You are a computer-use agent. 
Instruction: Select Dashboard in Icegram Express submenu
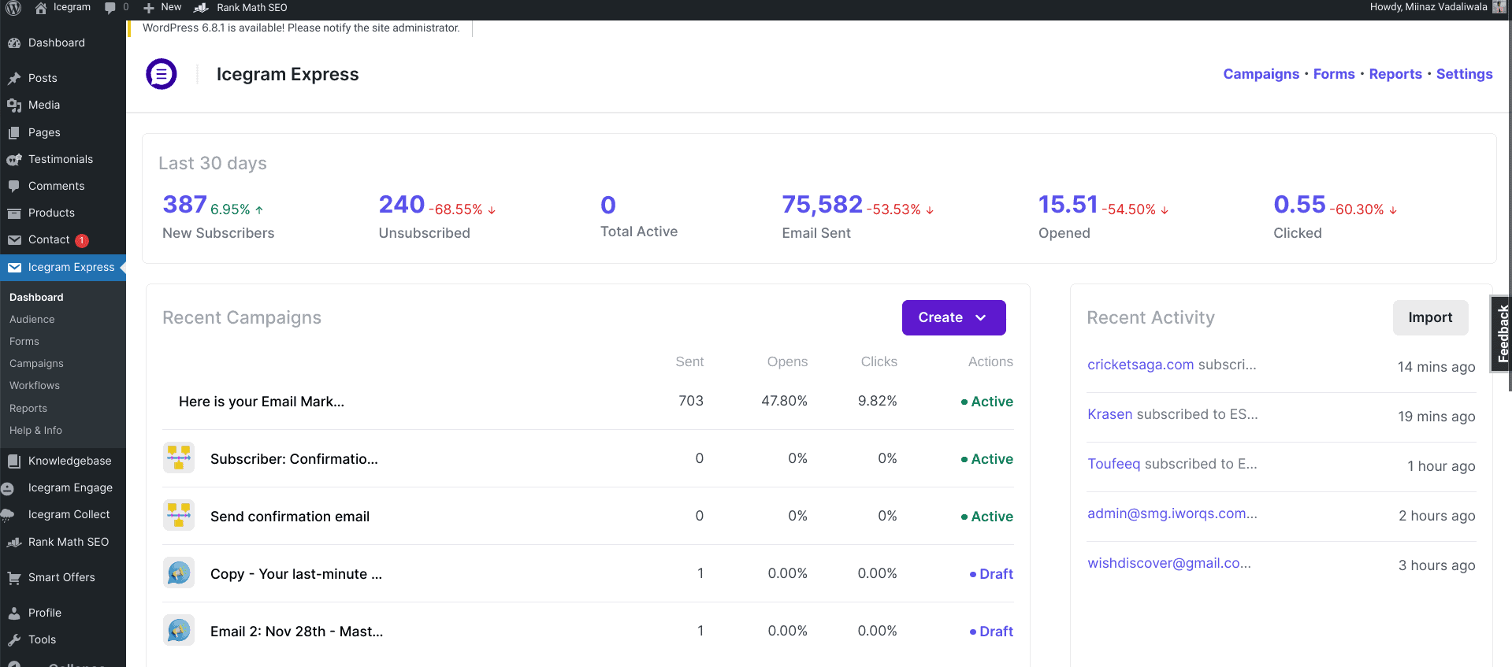click(36, 298)
